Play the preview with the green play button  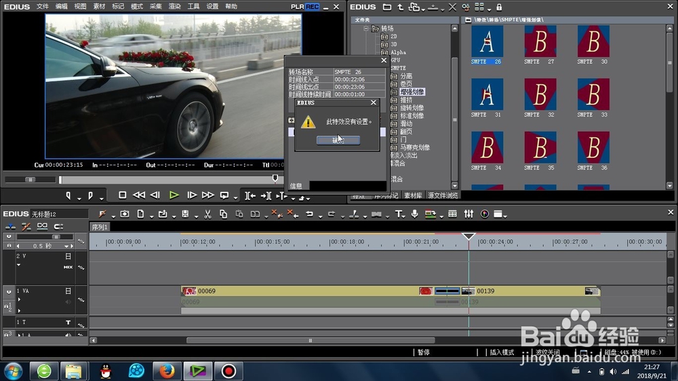click(x=174, y=195)
